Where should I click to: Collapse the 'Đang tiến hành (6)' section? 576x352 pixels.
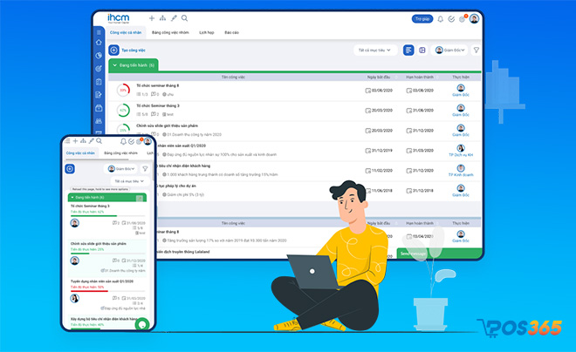click(x=114, y=65)
